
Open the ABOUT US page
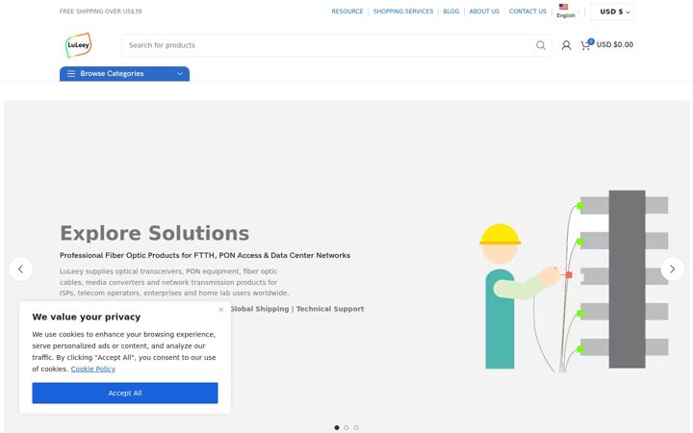[x=484, y=12]
